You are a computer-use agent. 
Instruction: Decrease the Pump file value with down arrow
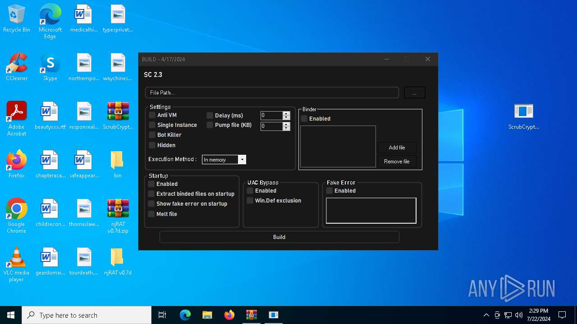pos(286,128)
